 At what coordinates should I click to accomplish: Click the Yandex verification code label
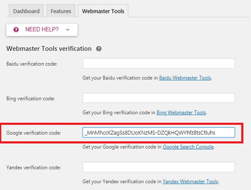(34, 168)
